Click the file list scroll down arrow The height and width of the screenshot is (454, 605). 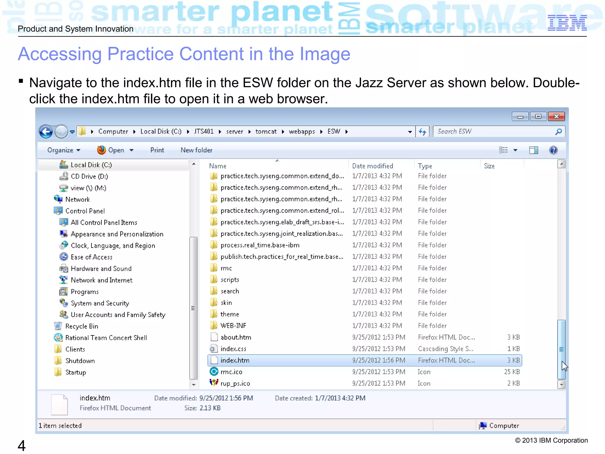point(561,385)
